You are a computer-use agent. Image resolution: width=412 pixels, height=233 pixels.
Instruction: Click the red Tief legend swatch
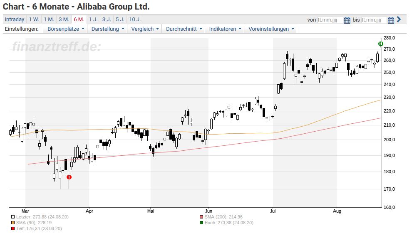13,228
